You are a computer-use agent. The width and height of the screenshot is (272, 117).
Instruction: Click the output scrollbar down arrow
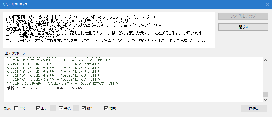point(265,100)
